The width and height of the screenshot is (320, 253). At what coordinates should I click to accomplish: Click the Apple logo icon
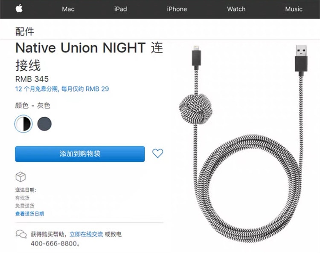pyautogui.click(x=19, y=9)
